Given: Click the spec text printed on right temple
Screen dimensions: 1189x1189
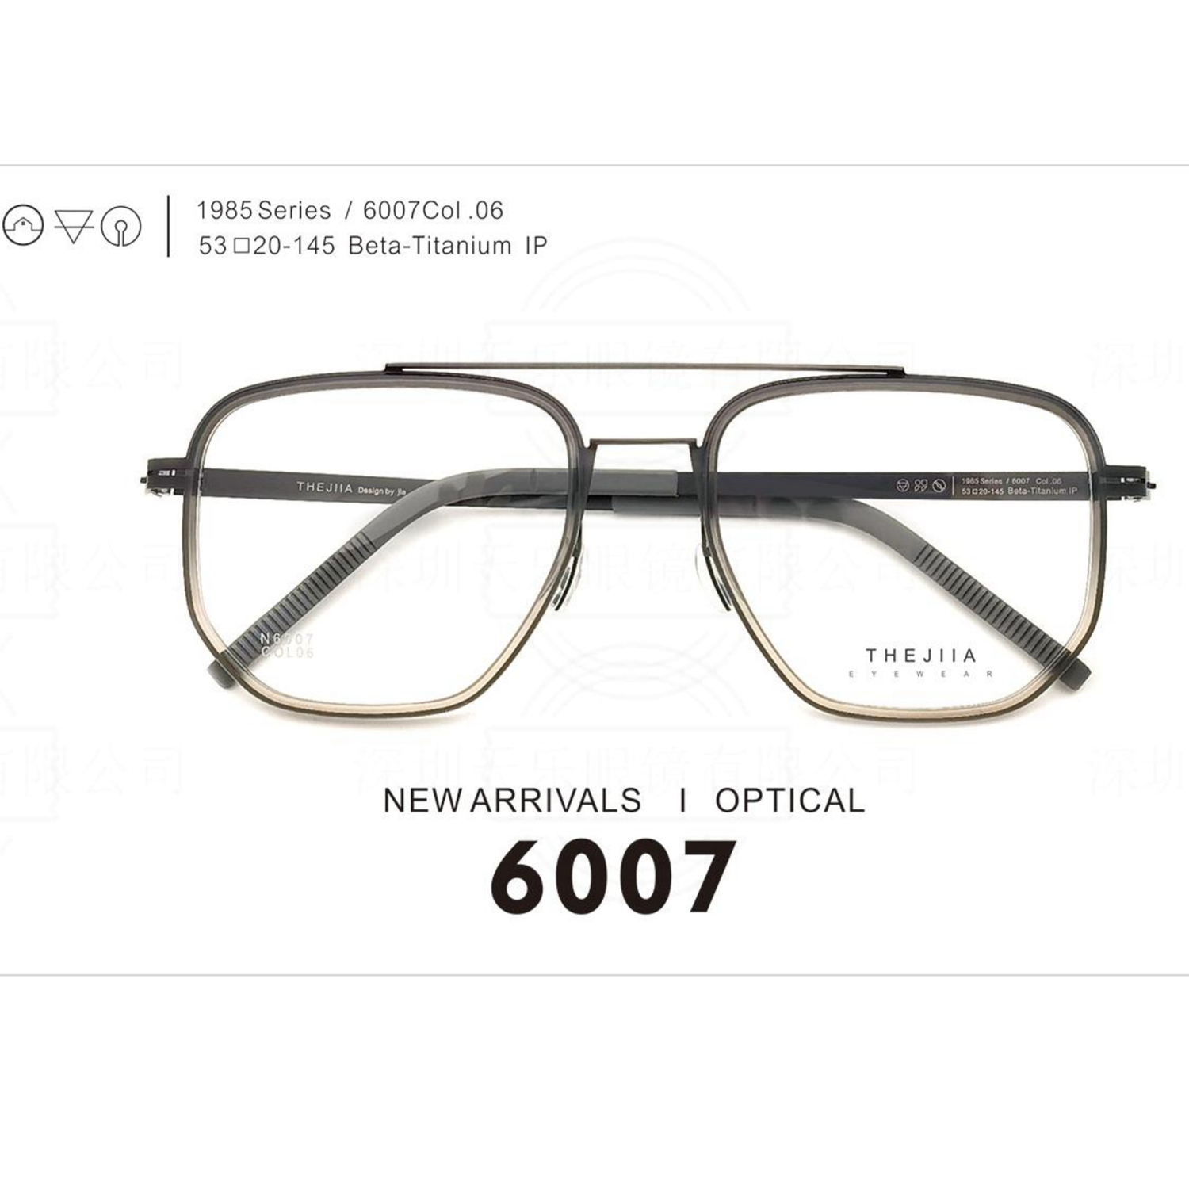Looking at the screenshot, I should pyautogui.click(x=1019, y=486).
